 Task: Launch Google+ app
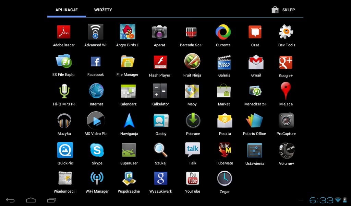[286, 62]
